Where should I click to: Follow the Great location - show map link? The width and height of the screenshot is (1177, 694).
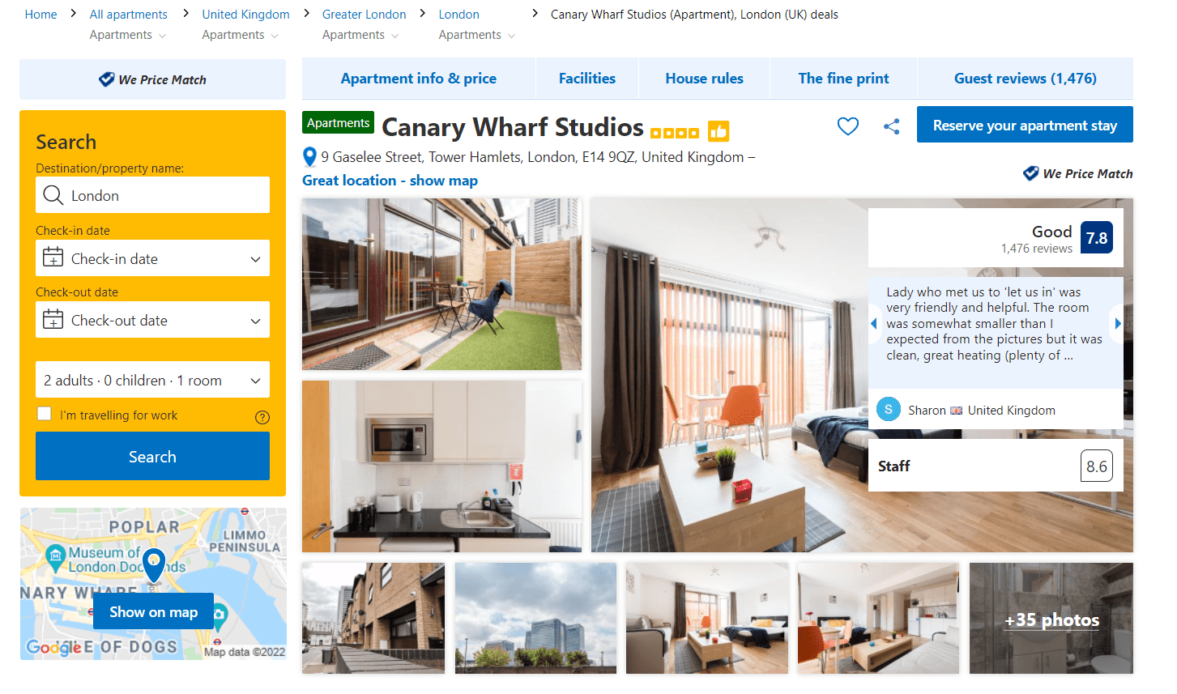point(390,181)
